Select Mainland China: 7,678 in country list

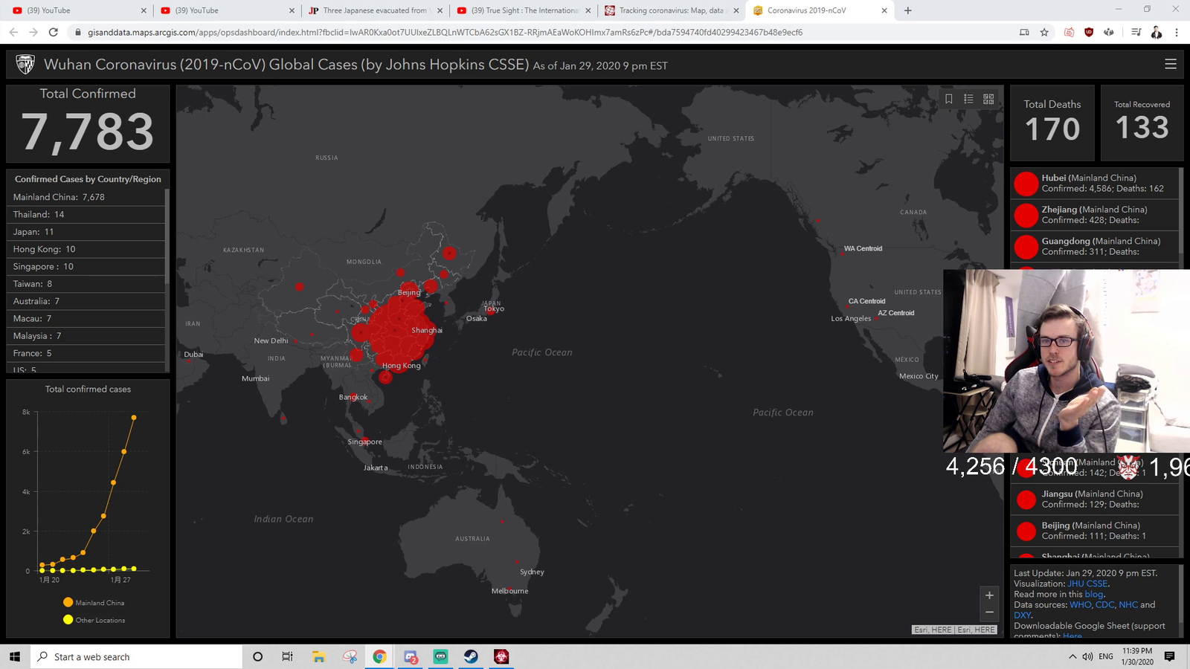[86, 197]
